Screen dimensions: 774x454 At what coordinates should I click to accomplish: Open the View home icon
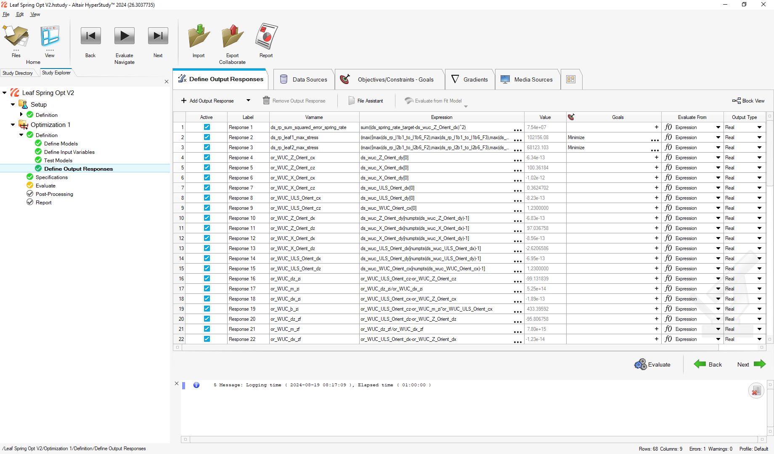coord(50,36)
